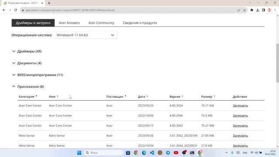279x157 pixels.
Task: Open the Chrome three-dot menu
Action: click(x=275, y=10)
